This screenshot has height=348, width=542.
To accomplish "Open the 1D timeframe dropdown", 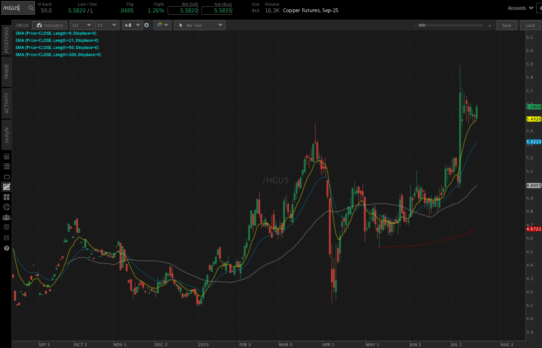I will coord(82,25).
